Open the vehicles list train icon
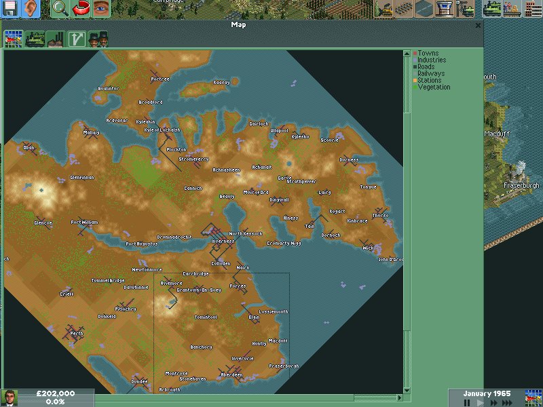This screenshot has height=407, width=543. [x=492, y=8]
